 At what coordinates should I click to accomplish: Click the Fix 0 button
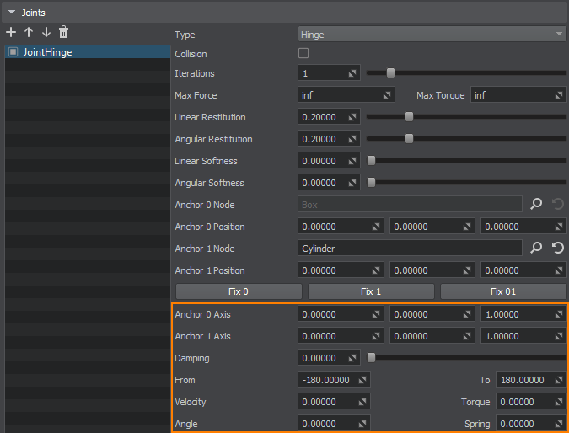239,291
